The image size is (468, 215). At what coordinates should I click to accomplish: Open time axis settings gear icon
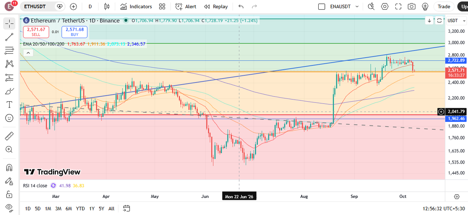coord(456,197)
